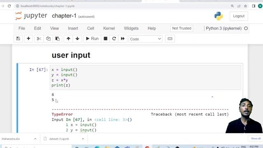263x148 pixels.
Task: Click the (autosaved) checkpoint status text
Action: point(86,16)
